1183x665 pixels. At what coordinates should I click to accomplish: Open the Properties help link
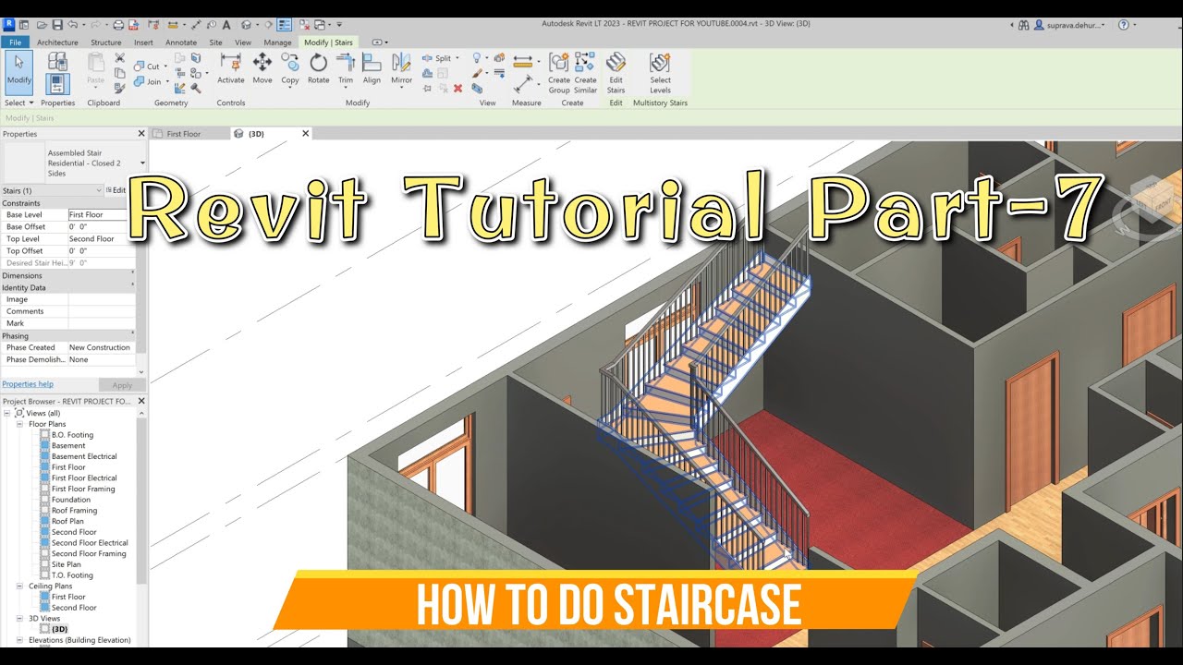28,384
